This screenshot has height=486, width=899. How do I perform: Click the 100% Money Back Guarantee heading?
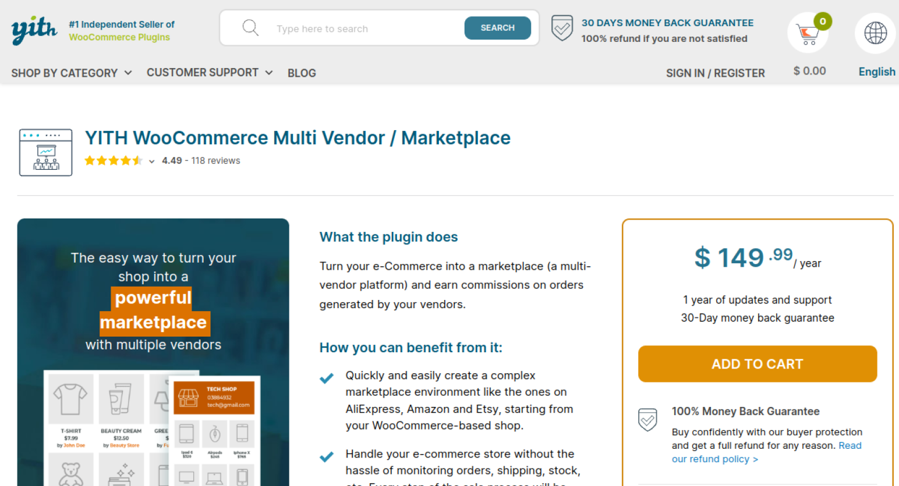pyautogui.click(x=745, y=411)
